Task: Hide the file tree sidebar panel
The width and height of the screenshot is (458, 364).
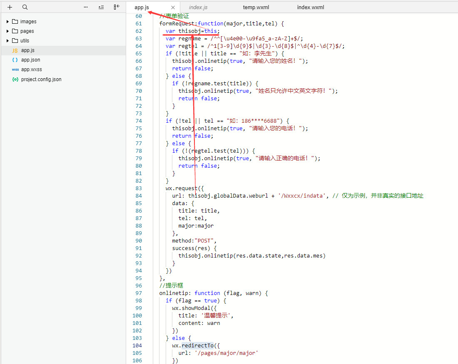Action: pyautogui.click(x=117, y=7)
